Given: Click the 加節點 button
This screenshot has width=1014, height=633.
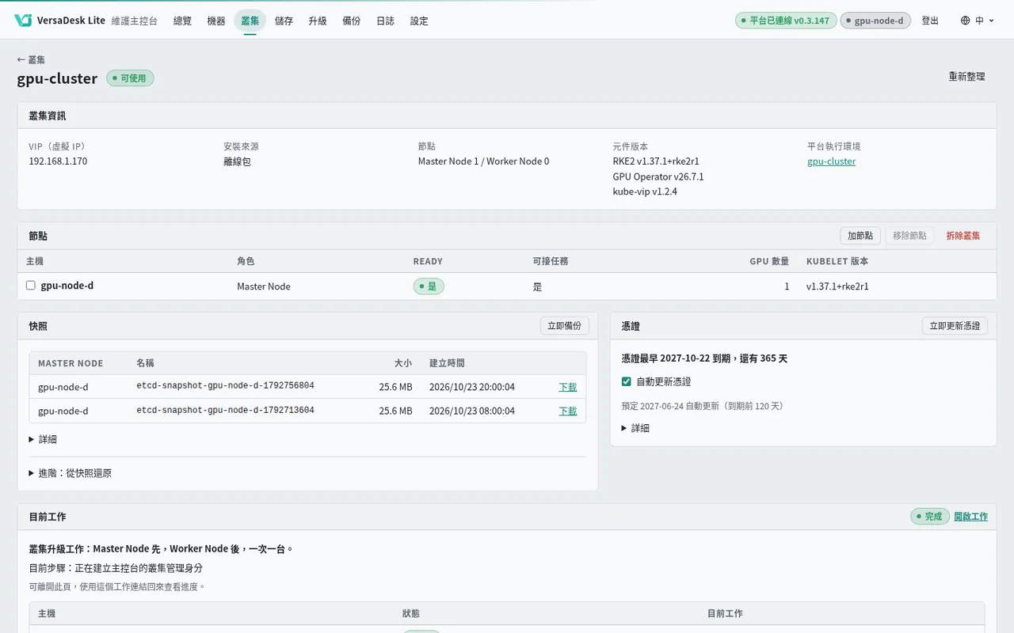Looking at the screenshot, I should tap(860, 236).
